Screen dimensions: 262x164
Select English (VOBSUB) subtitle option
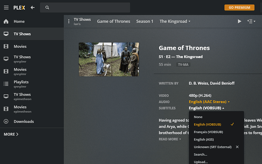(216, 125)
